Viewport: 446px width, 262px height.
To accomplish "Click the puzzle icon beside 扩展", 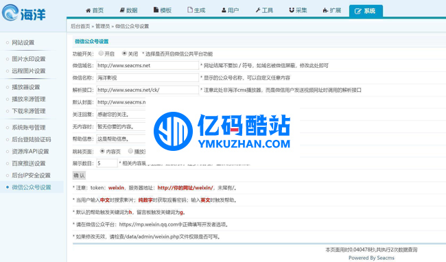I will (x=326, y=10).
